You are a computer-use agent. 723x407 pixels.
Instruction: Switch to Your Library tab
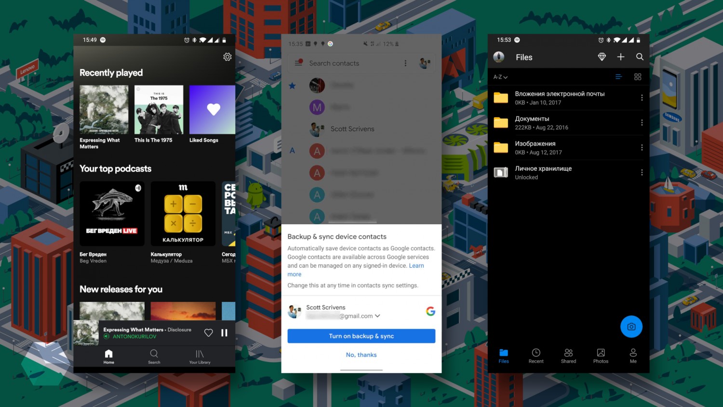point(200,356)
